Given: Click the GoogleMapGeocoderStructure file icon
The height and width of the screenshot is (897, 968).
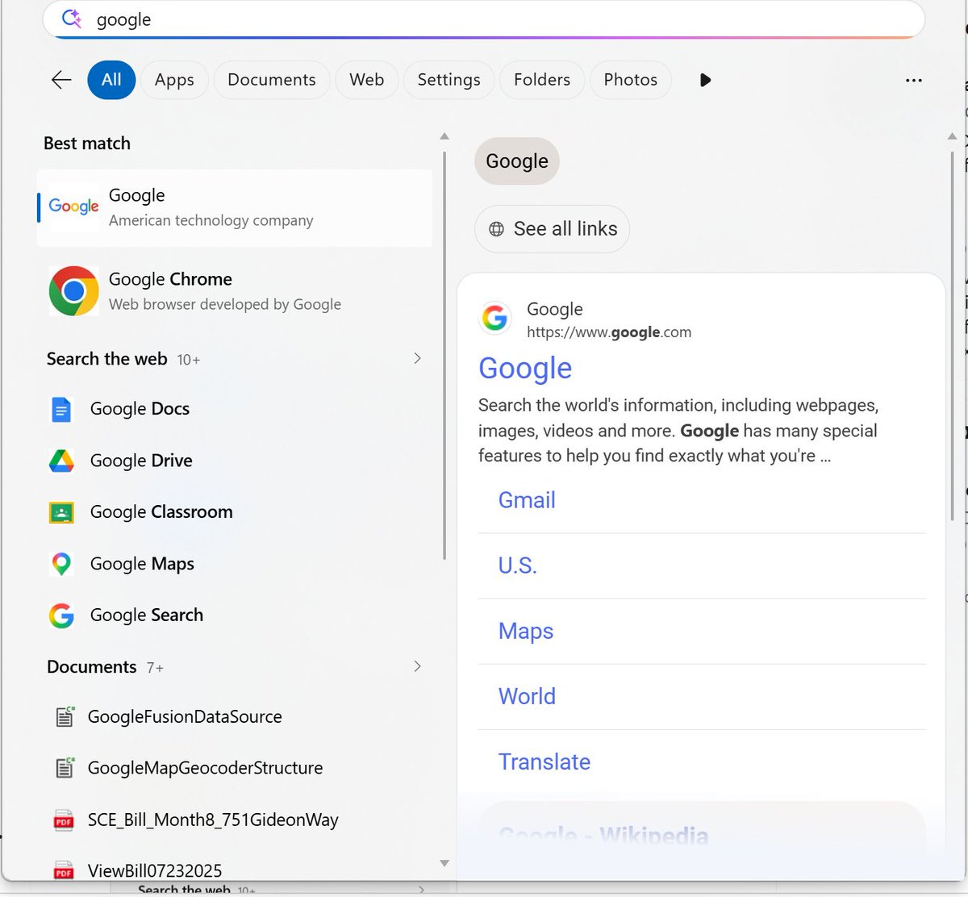Looking at the screenshot, I should tap(65, 768).
